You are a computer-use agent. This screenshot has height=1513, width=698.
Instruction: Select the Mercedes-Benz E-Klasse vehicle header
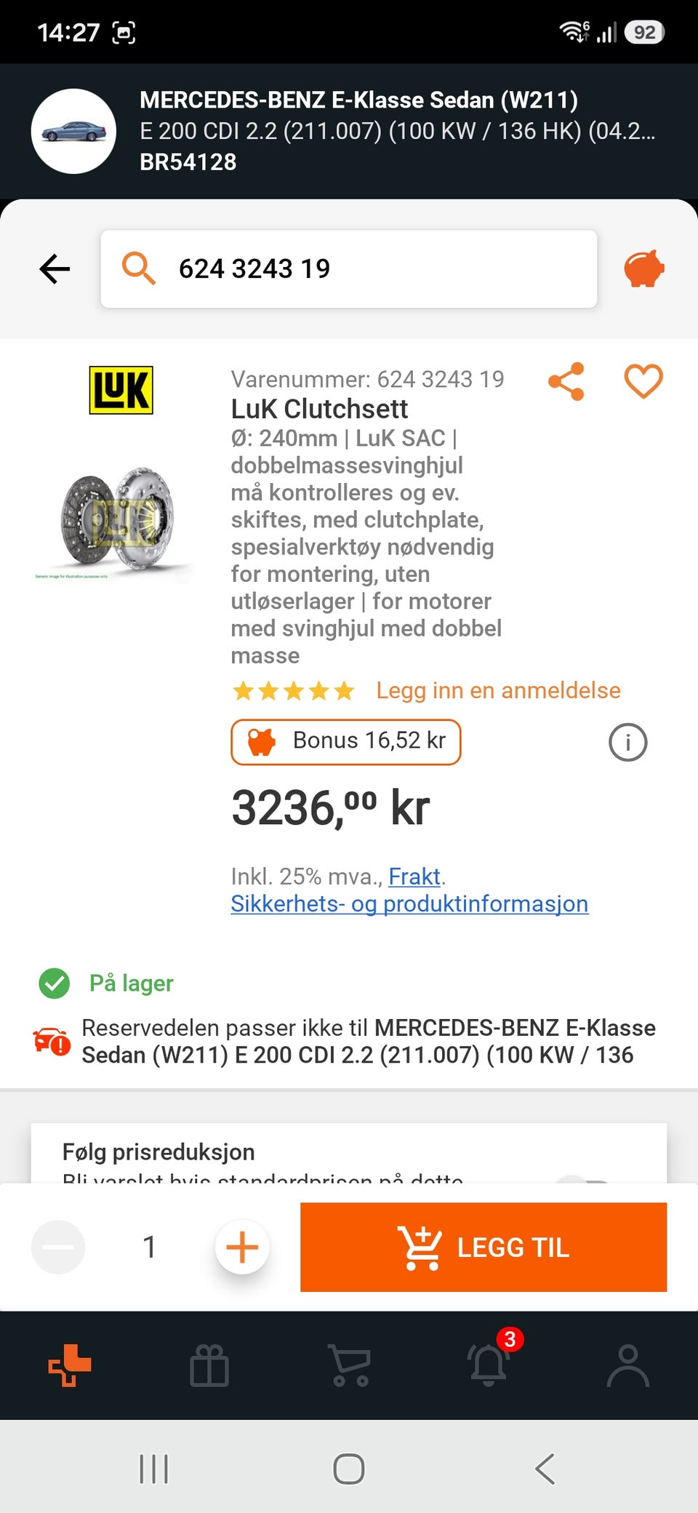tap(349, 131)
